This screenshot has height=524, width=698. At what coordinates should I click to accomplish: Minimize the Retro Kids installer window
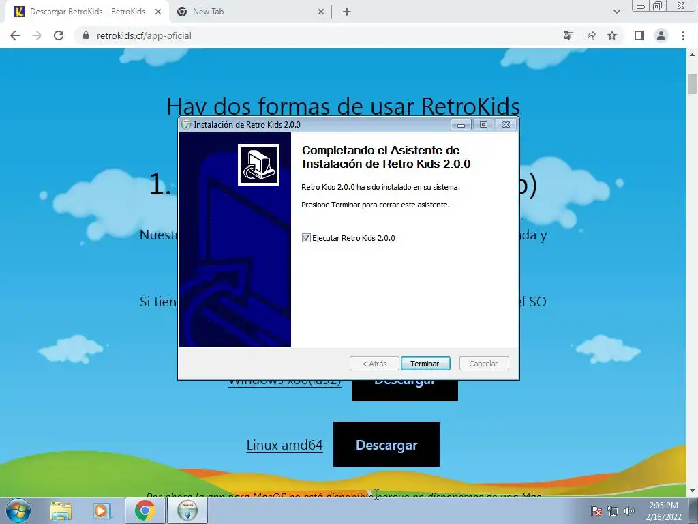click(461, 125)
